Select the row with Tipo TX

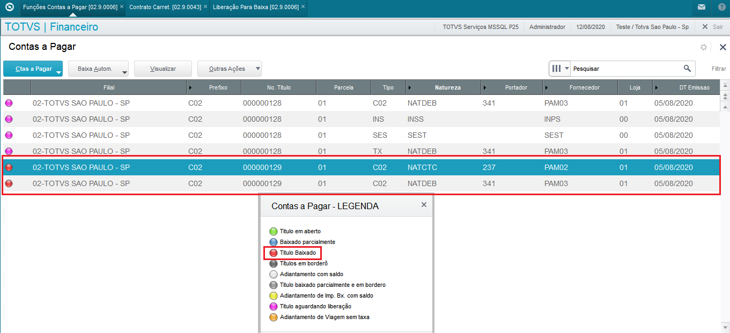pos(362,151)
